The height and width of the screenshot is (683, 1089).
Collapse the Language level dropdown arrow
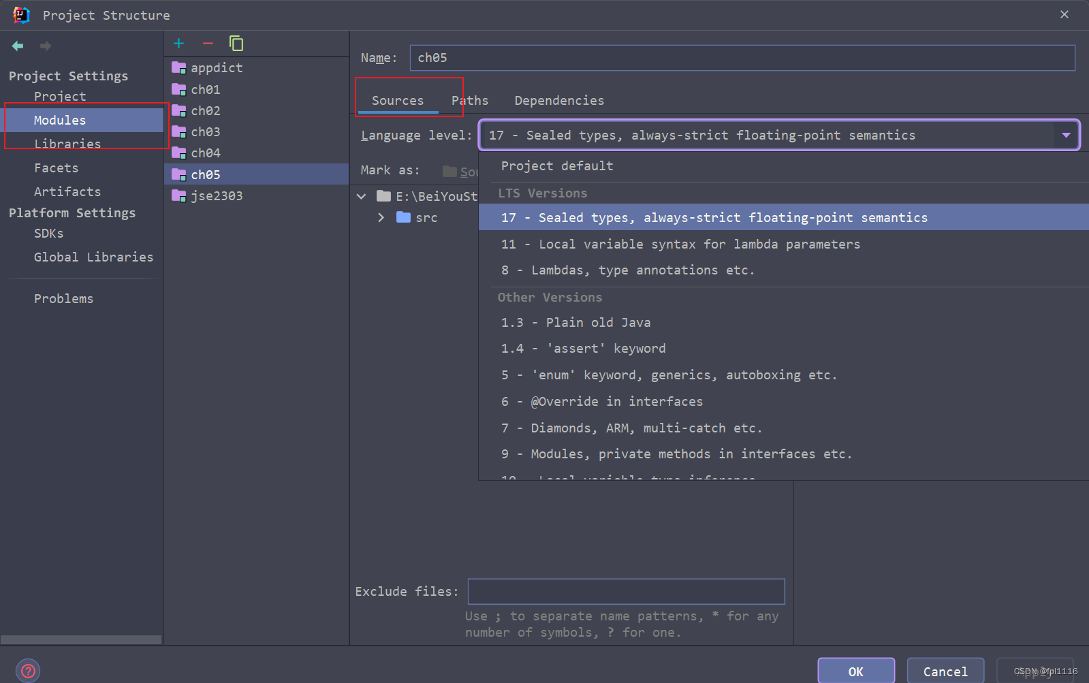[1066, 135]
